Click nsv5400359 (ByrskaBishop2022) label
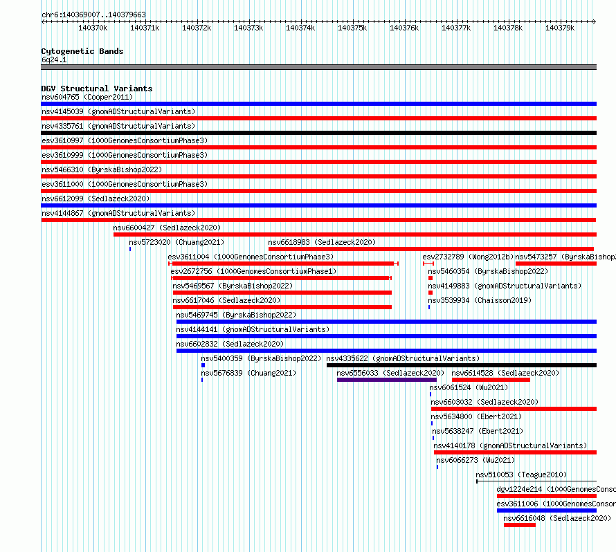The width and height of the screenshot is (616, 552). [261, 358]
